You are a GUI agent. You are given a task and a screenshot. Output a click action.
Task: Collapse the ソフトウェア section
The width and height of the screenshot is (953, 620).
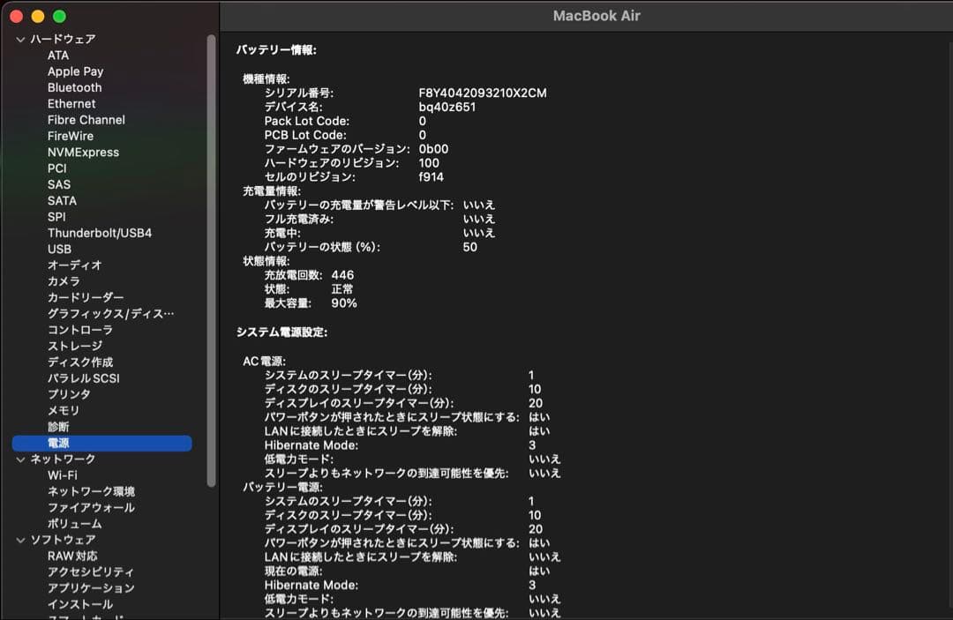click(x=19, y=539)
